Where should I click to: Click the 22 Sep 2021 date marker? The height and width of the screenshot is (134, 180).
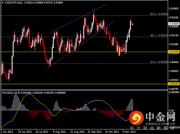pyautogui.click(x=95, y=132)
